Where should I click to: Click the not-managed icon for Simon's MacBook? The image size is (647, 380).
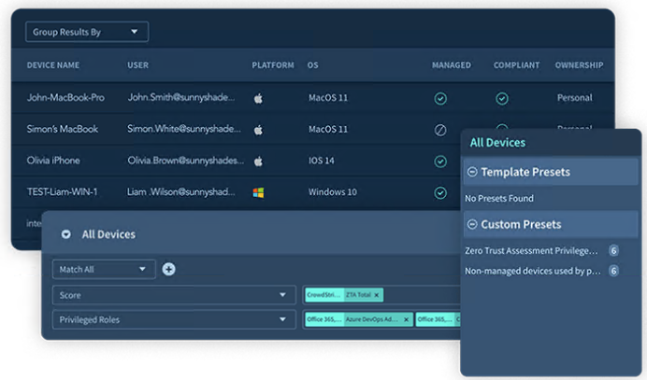click(x=440, y=130)
